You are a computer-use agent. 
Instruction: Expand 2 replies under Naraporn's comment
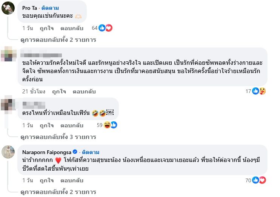[58, 192]
